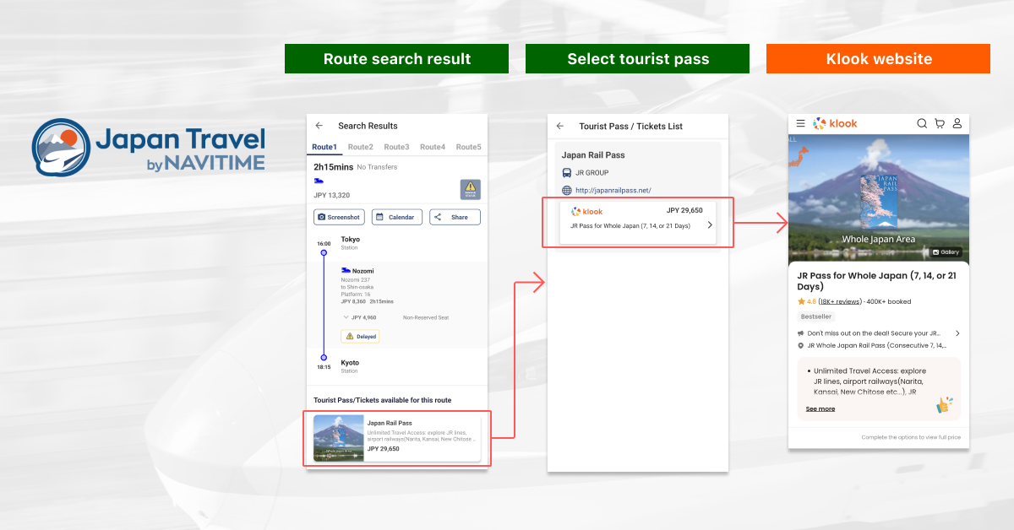Add route via Calendar button

click(396, 217)
